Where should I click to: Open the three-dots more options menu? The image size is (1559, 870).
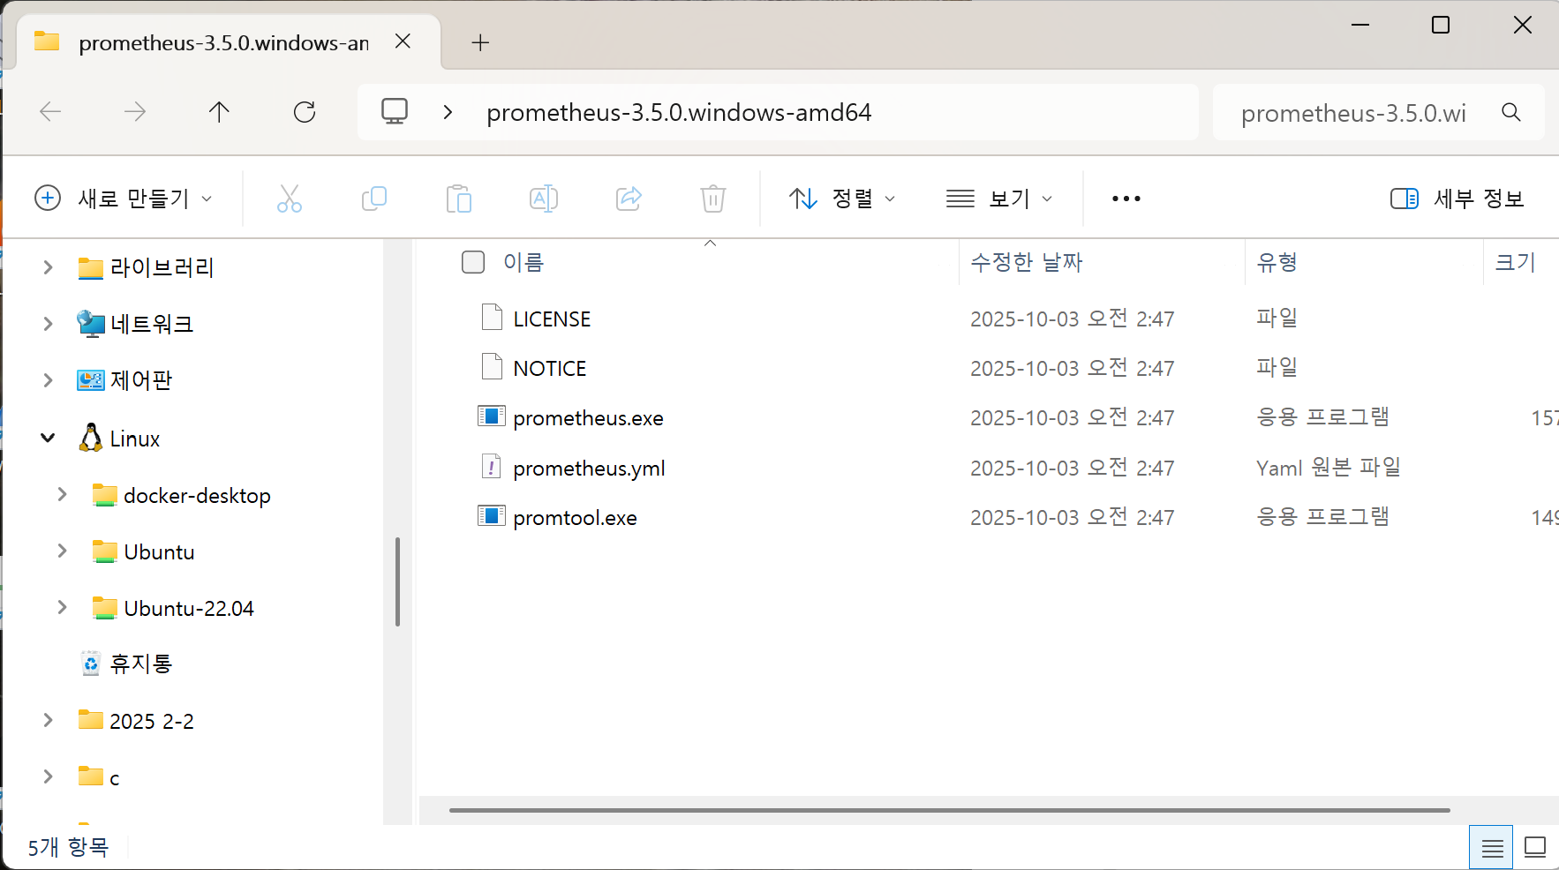coord(1126,199)
